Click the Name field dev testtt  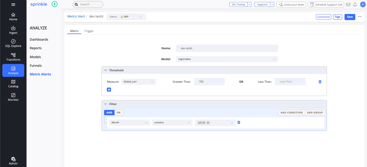pyautogui.click(x=227, y=48)
